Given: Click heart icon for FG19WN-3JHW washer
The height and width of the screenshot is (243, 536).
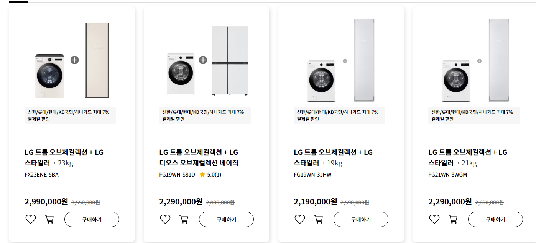Looking at the screenshot, I should click(299, 219).
